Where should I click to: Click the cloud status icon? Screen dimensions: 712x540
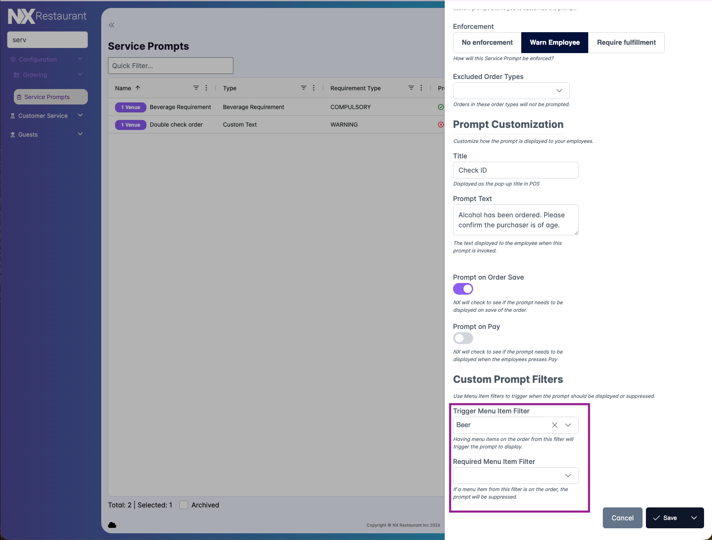112,525
